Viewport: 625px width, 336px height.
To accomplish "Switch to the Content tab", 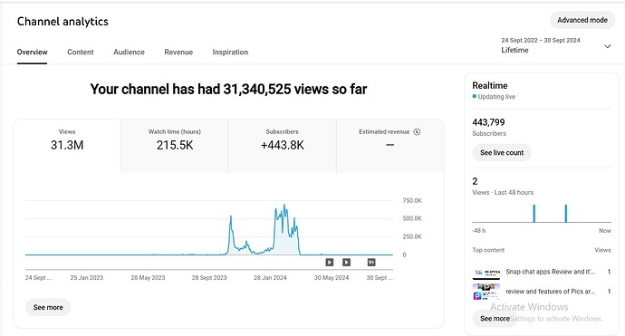I will (80, 53).
